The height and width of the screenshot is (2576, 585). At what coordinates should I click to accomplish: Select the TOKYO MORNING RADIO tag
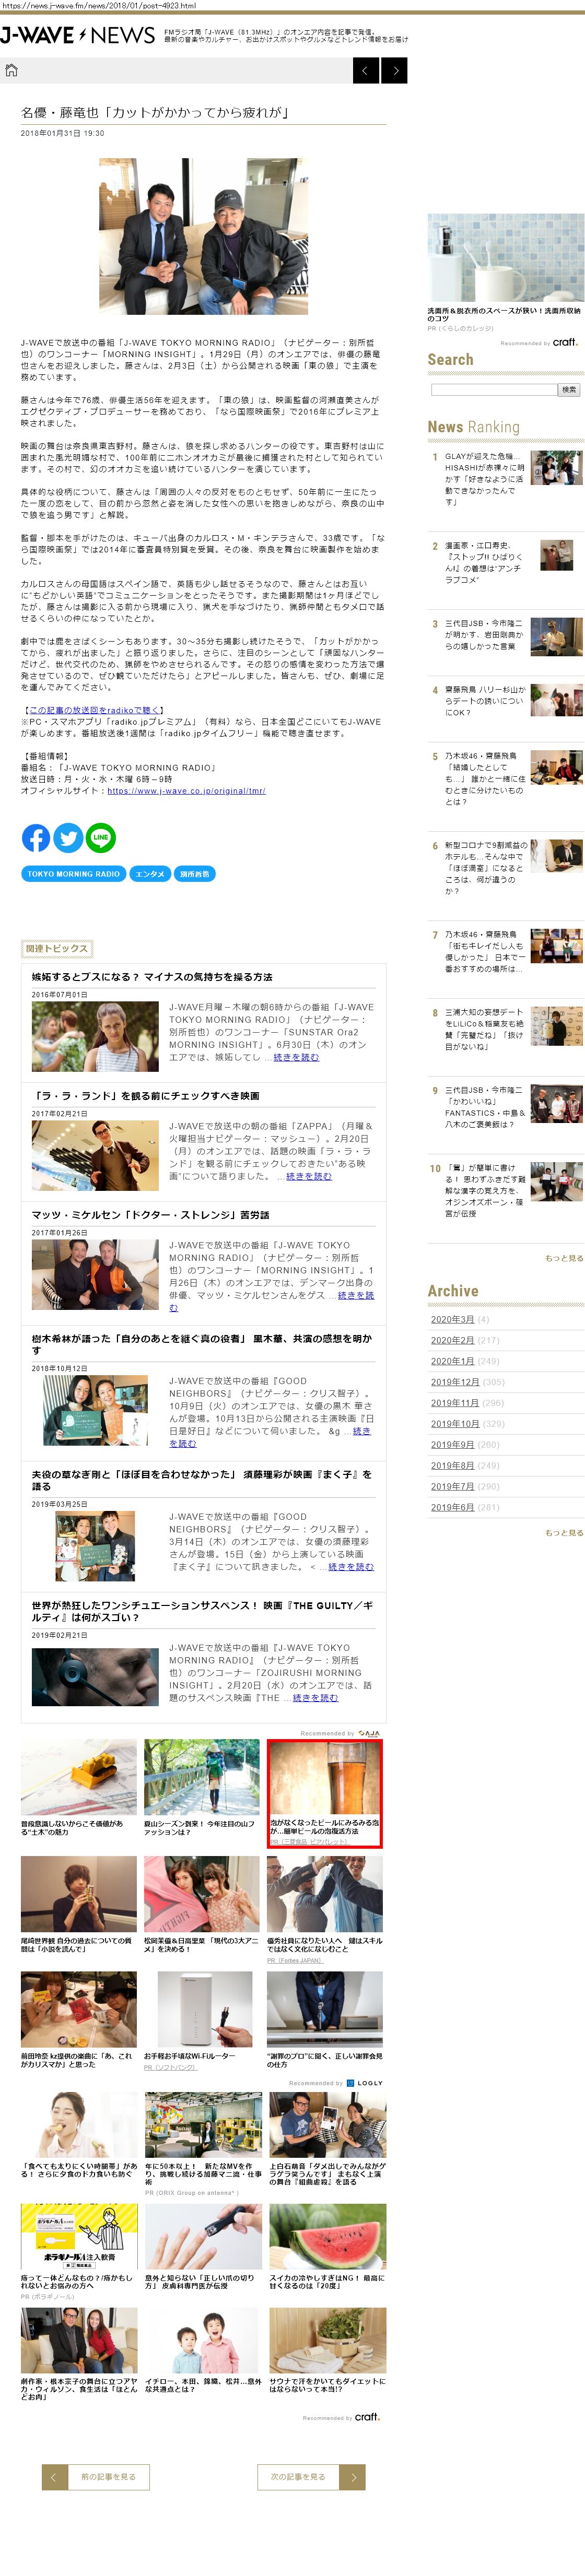point(74,874)
